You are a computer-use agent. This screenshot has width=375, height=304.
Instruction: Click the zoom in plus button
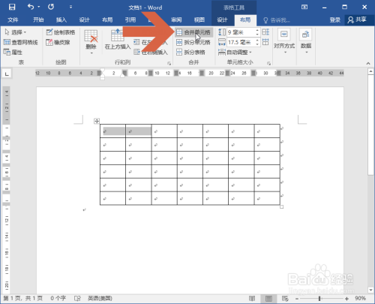click(x=346, y=299)
